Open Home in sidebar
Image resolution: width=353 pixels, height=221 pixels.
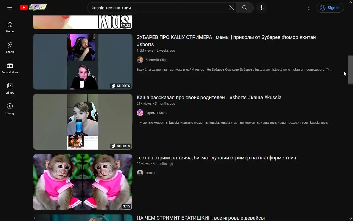click(x=10, y=27)
